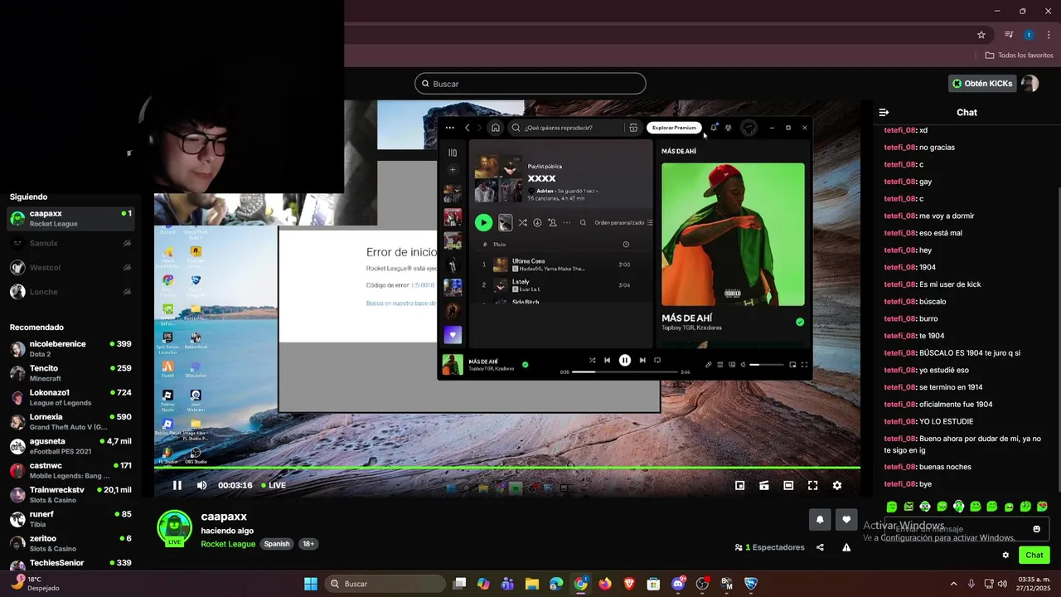Open Discord from the taskbar

[678, 584]
